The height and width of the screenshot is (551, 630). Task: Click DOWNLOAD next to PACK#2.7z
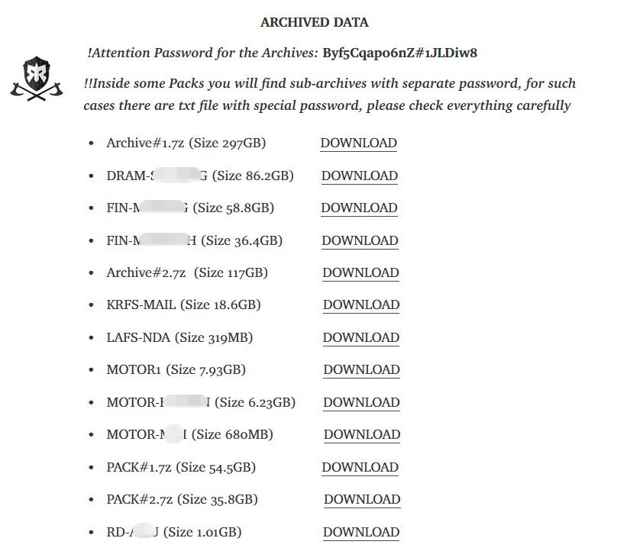(x=362, y=500)
